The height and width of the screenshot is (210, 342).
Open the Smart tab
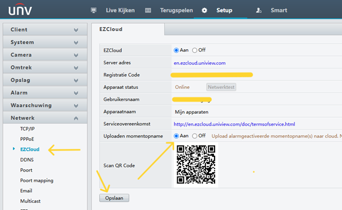click(x=279, y=10)
